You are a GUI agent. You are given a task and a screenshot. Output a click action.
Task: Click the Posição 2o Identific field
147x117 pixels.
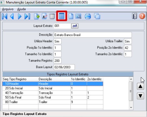tap(128, 48)
